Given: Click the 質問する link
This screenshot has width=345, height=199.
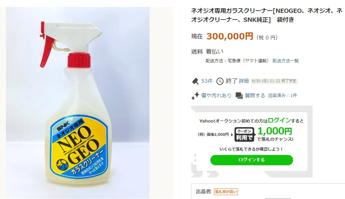Looking at the screenshot, I should [x=255, y=96].
